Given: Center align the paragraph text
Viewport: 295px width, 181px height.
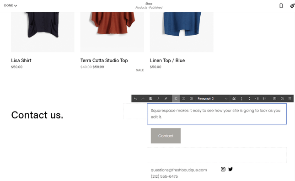Looking at the screenshot, I should [x=183, y=98].
